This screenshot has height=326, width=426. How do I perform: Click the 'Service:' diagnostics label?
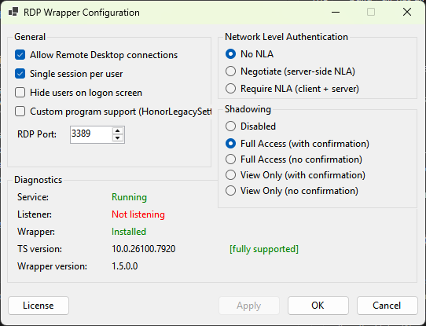click(x=33, y=197)
